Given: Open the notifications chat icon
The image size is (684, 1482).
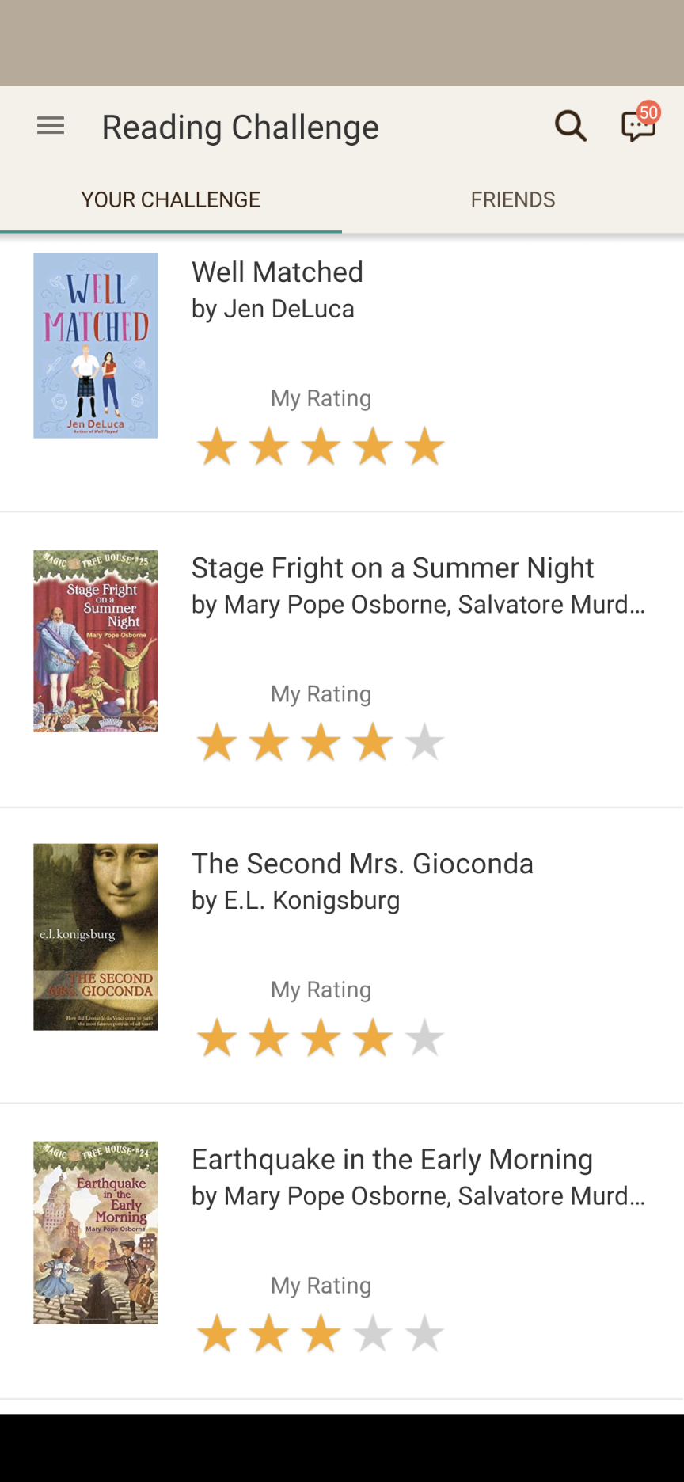Looking at the screenshot, I should click(638, 126).
